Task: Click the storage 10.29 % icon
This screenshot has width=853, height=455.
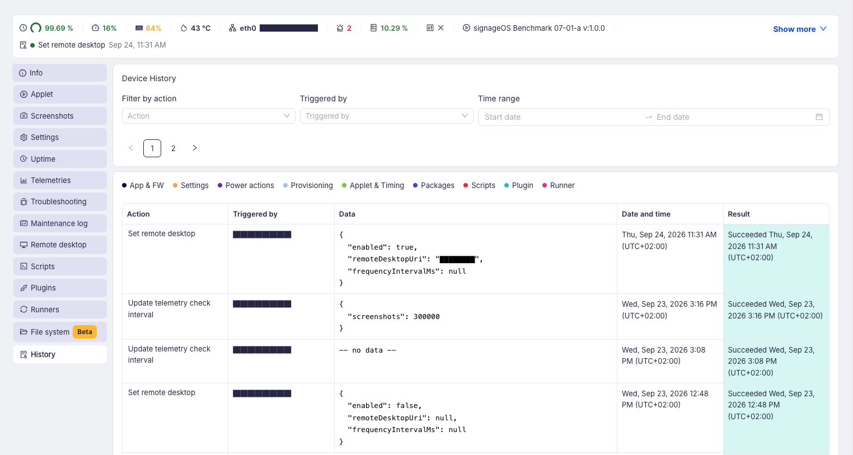Action: tap(373, 28)
